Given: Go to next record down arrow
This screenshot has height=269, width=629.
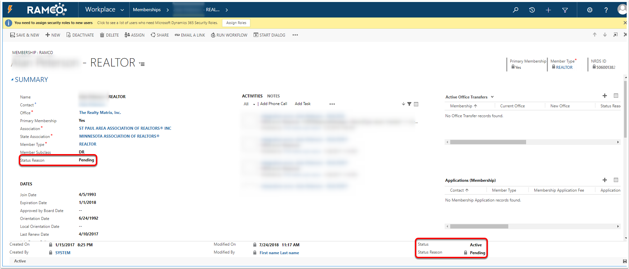Looking at the screenshot, I should click(605, 35).
